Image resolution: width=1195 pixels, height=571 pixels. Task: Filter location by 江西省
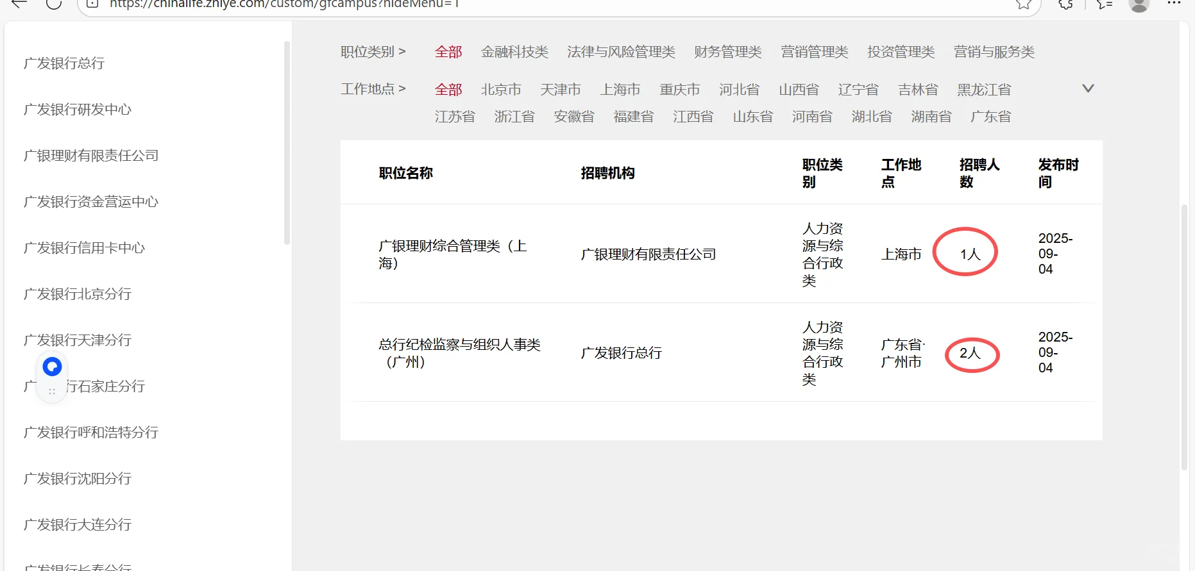693,117
